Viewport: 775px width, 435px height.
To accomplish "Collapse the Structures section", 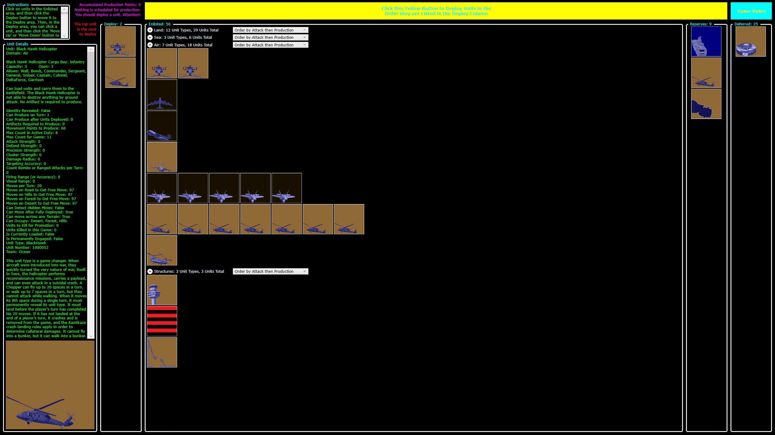I will [150, 271].
